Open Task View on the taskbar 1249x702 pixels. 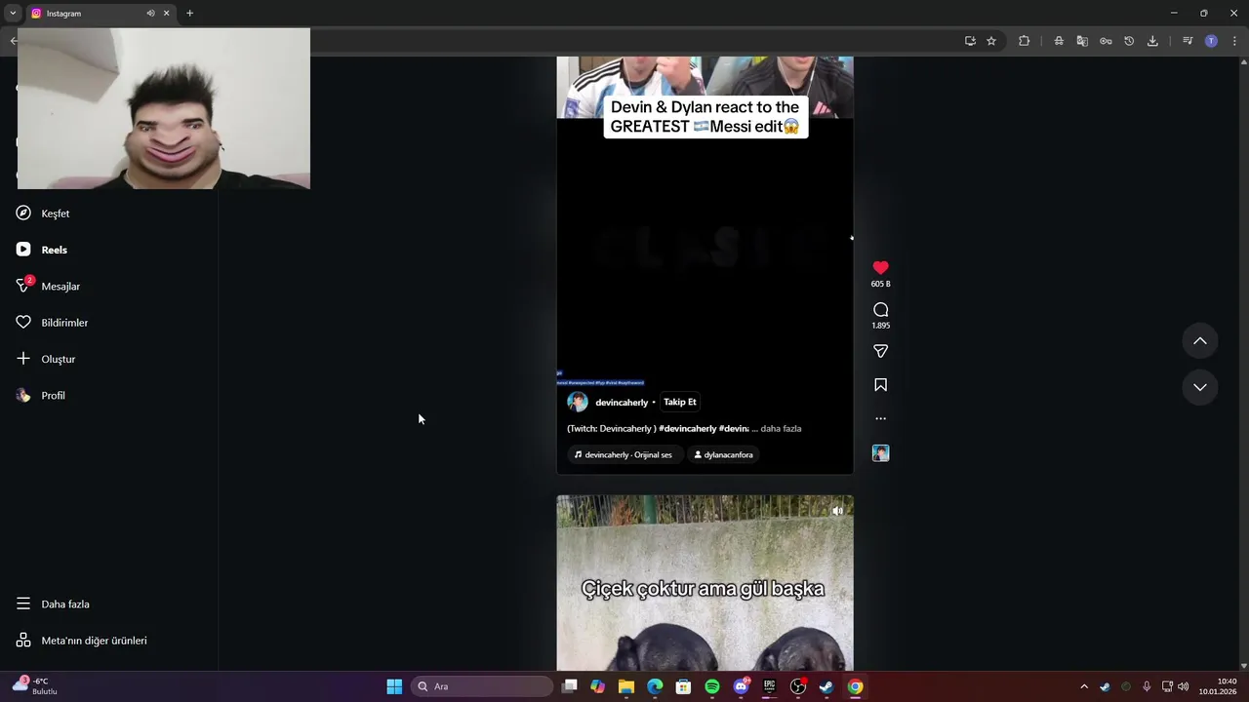(x=570, y=686)
